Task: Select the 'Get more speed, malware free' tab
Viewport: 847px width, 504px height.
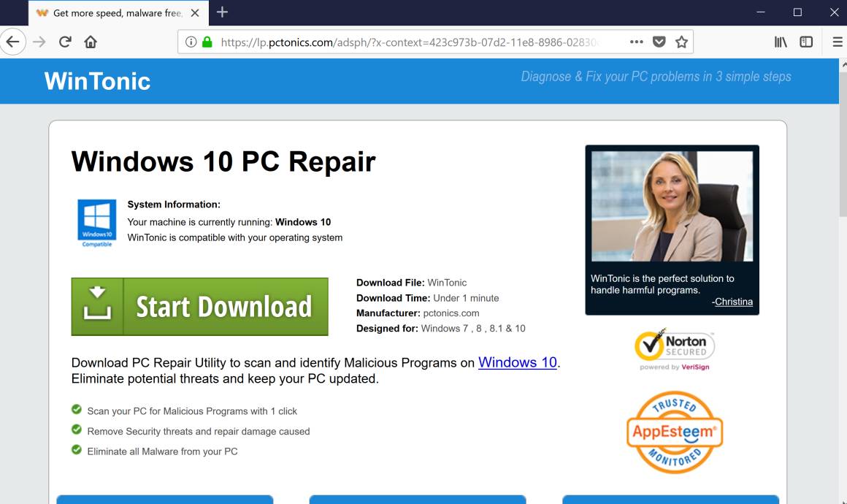Action: click(118, 13)
